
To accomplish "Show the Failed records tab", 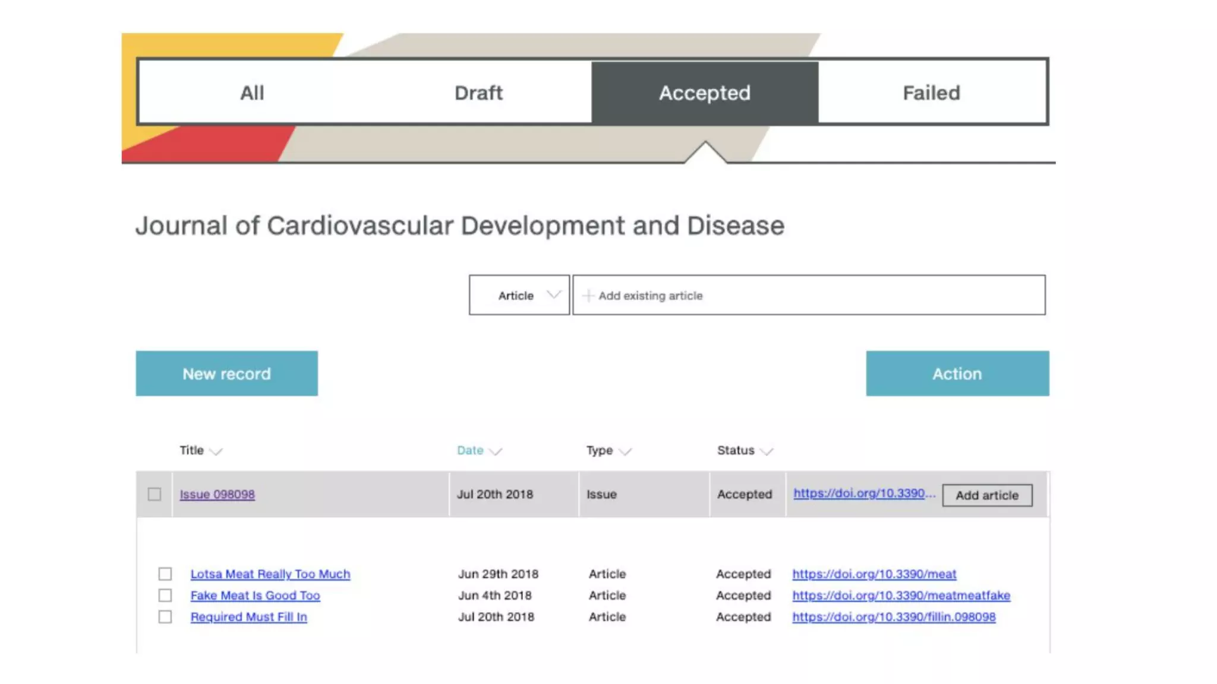I will click(931, 93).
